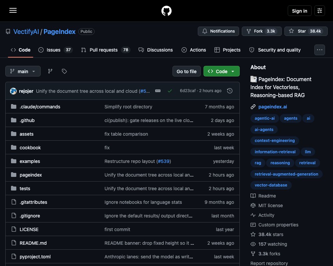The height and width of the screenshot is (266, 333).
Task: Open the pageindex folder
Action: pyautogui.click(x=31, y=175)
